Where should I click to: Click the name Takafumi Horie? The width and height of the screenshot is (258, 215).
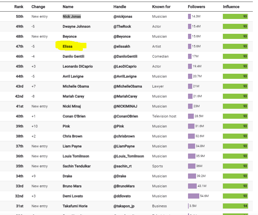[x=75, y=206]
